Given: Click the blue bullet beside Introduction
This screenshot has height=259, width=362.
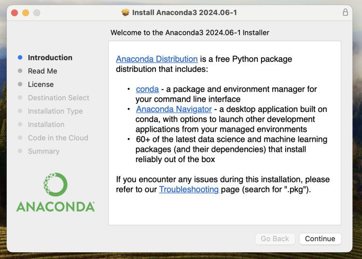Looking at the screenshot, I should coord(20,57).
